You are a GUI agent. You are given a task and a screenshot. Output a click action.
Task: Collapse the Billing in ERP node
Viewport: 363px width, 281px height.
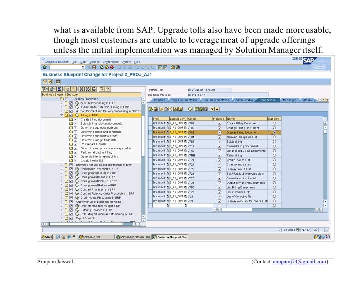pos(62,115)
